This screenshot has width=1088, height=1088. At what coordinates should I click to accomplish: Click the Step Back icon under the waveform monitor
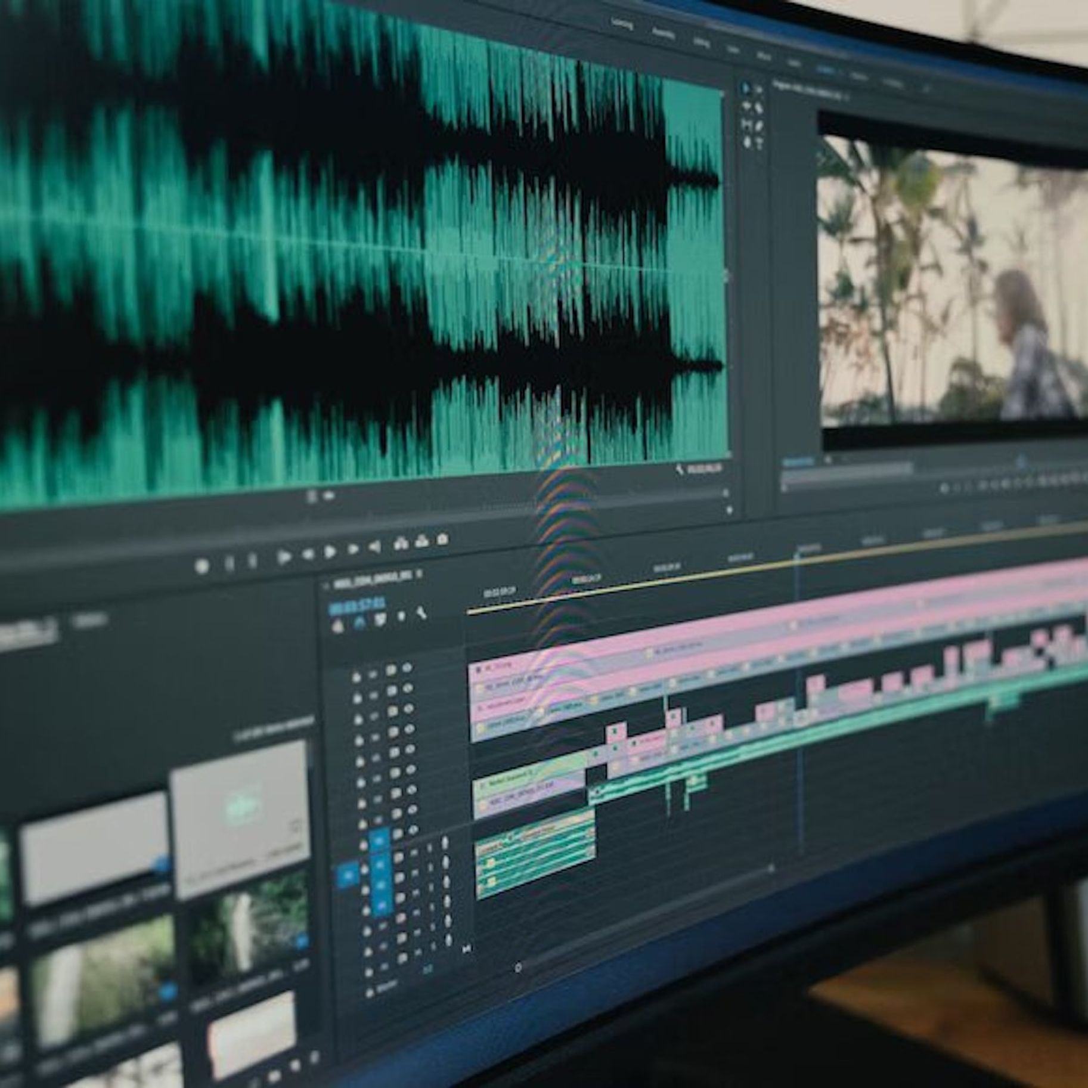coord(308,556)
